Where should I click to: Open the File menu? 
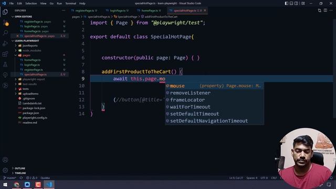coord(12,3)
